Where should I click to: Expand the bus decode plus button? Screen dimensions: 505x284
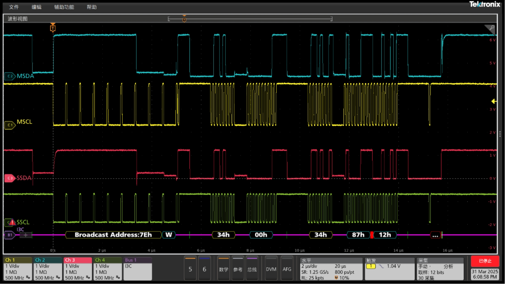(x=25, y=235)
